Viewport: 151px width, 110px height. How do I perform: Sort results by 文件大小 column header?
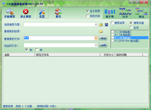[108, 55]
